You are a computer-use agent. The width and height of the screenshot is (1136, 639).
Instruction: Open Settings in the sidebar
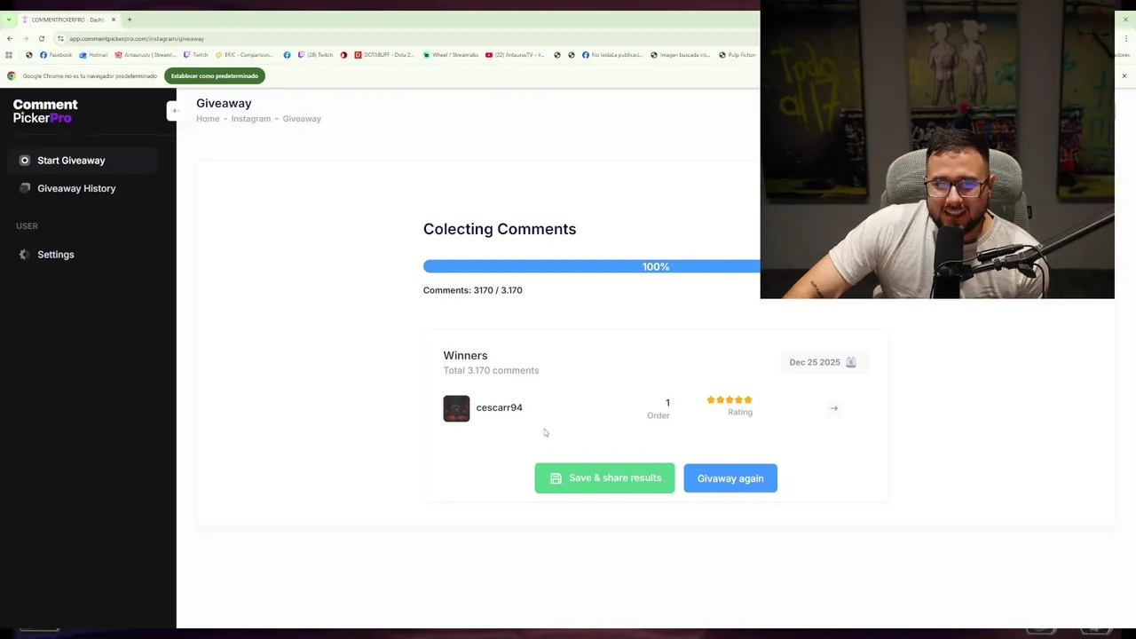(x=55, y=255)
